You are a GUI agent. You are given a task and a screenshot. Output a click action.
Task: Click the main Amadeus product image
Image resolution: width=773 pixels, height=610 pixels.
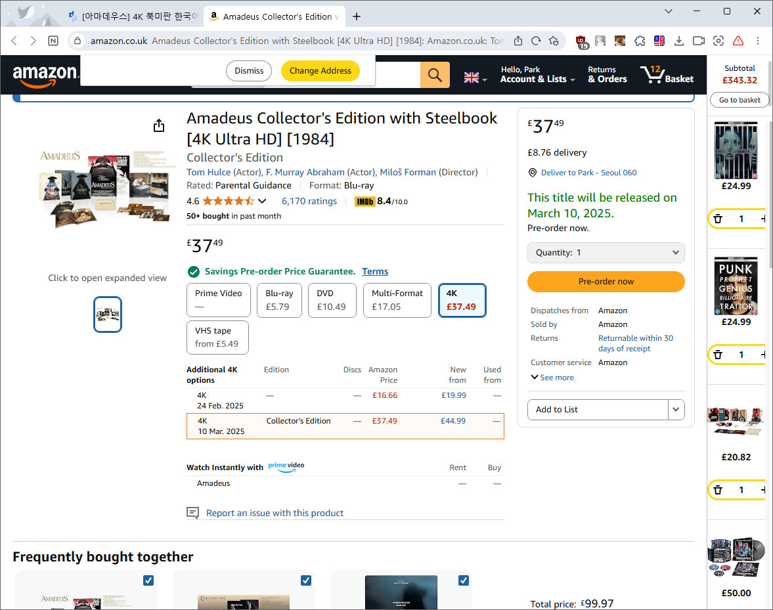click(107, 190)
